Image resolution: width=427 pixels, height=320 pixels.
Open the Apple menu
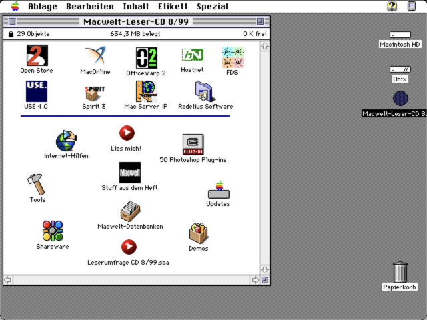(x=15, y=6)
